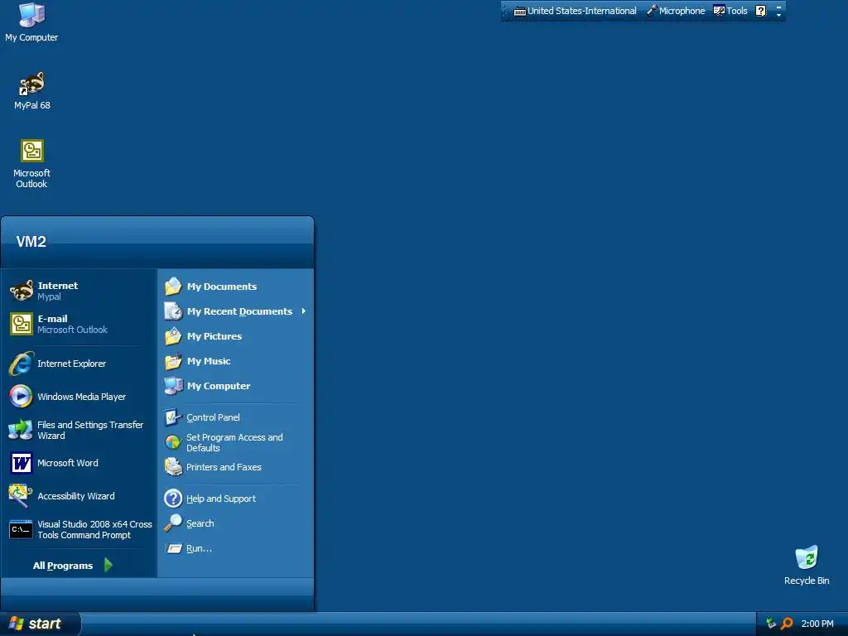Image resolution: width=848 pixels, height=636 pixels.
Task: Click the My Recent Documents icon
Action: click(x=173, y=311)
